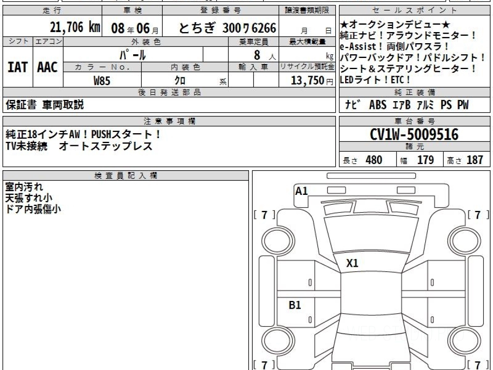Select the chassis number CV1W-5009516

(414, 134)
